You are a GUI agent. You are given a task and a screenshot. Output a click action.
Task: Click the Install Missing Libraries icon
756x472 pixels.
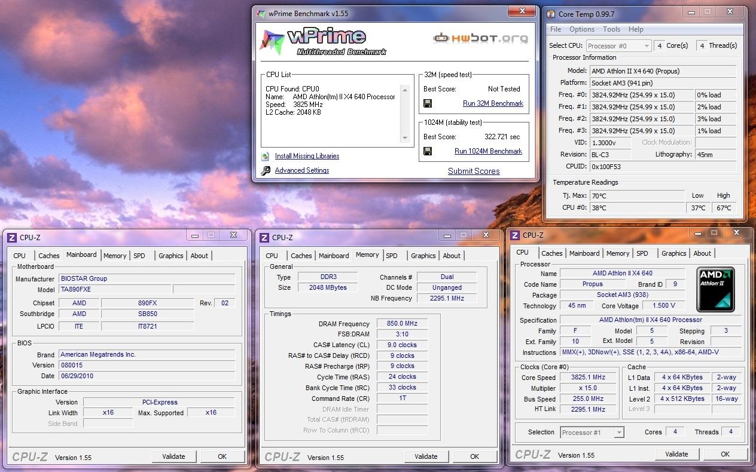266,157
